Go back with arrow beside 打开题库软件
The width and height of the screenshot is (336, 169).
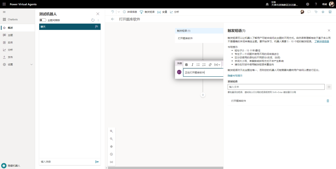click(x=113, y=19)
